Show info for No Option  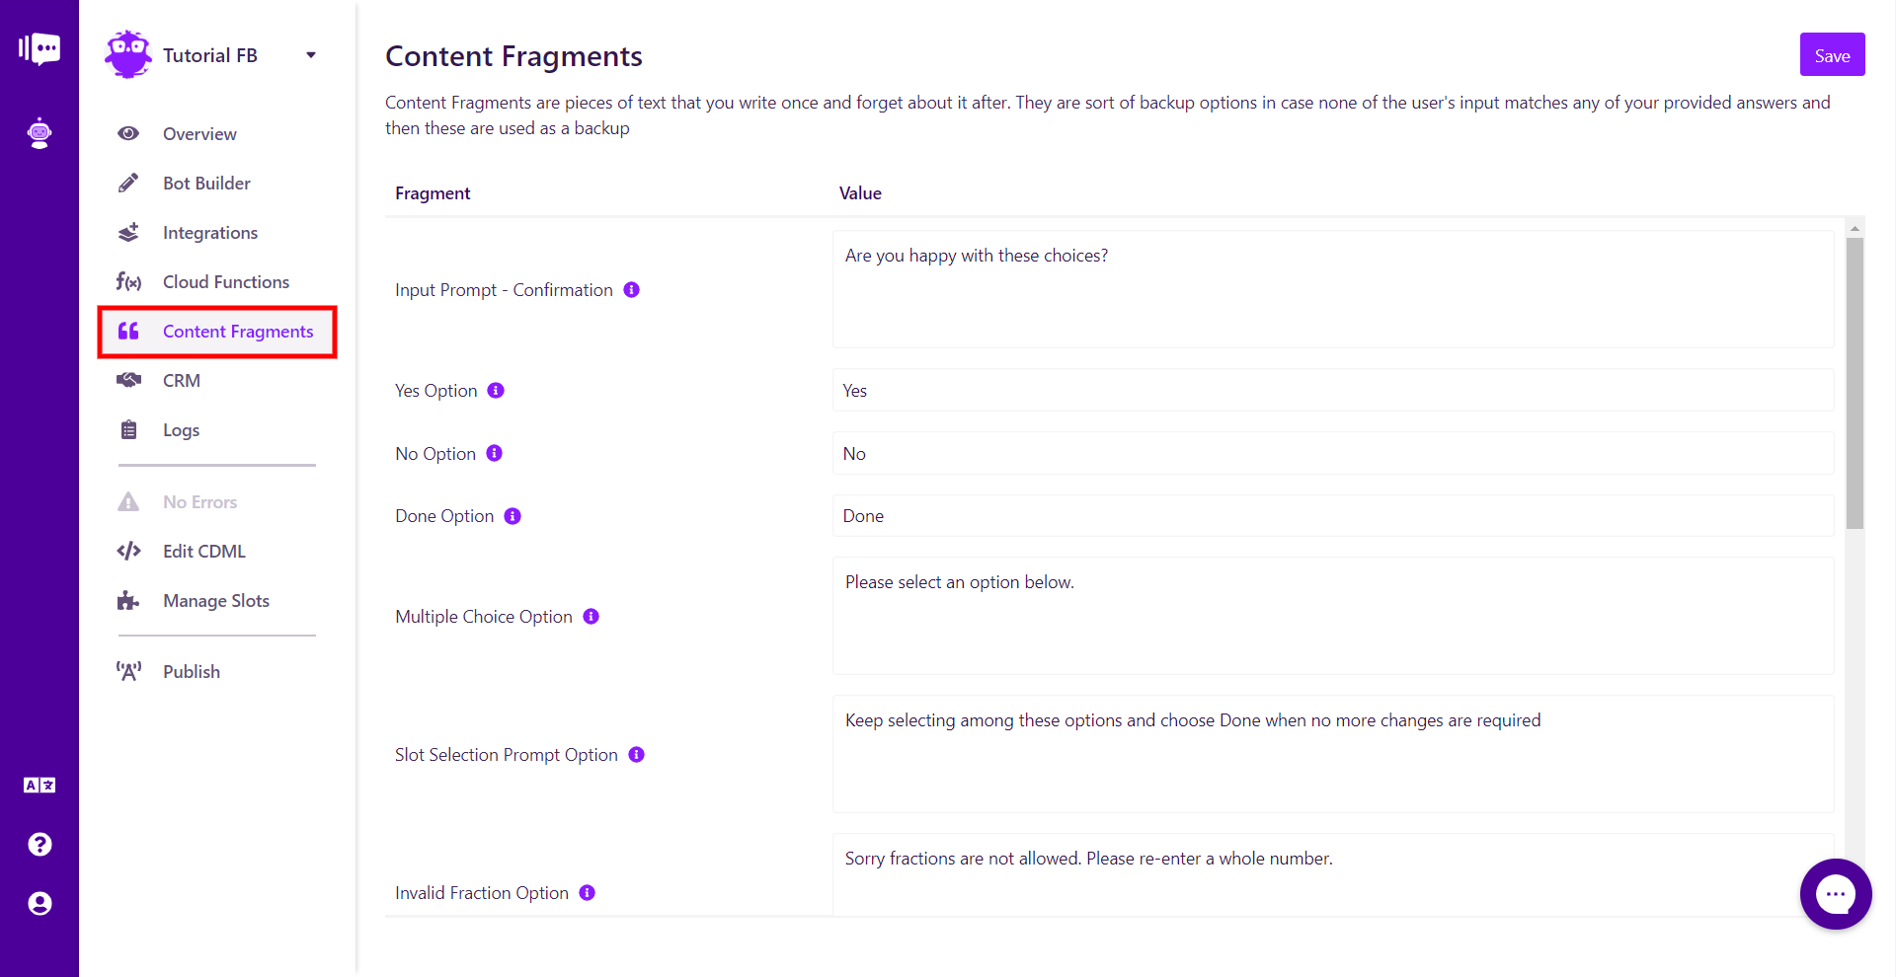(495, 453)
